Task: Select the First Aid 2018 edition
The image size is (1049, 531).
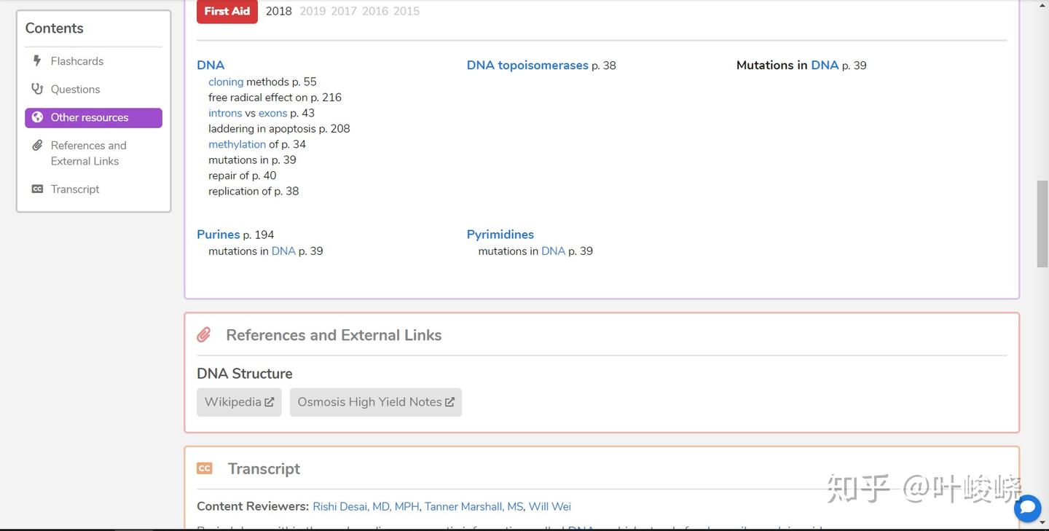Action: click(x=278, y=12)
